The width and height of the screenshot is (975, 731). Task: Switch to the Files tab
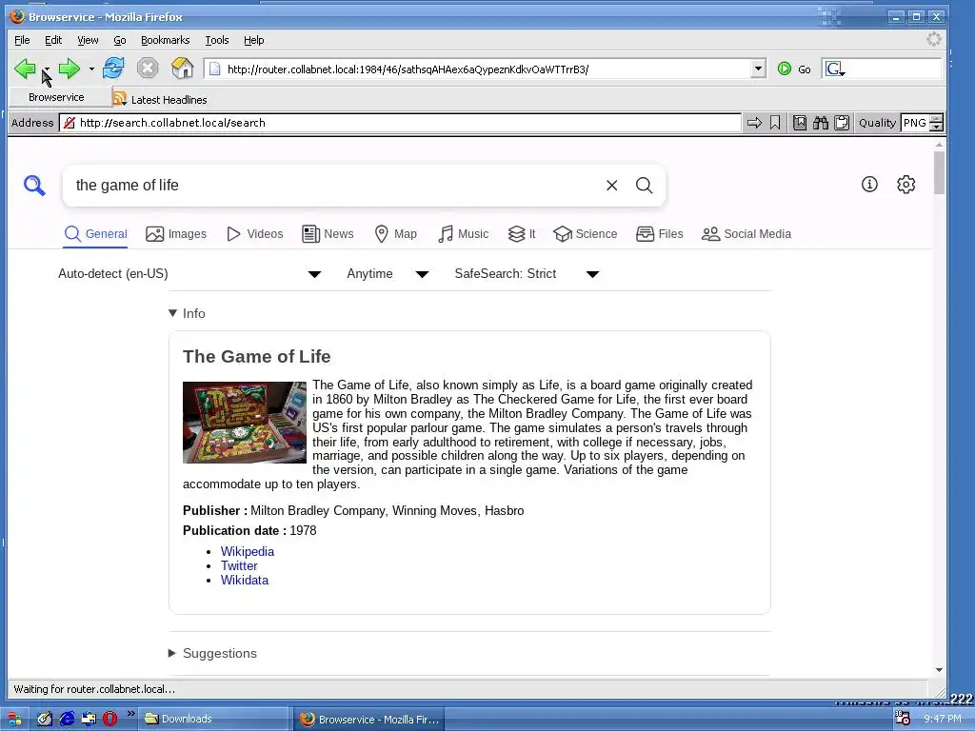(x=660, y=234)
